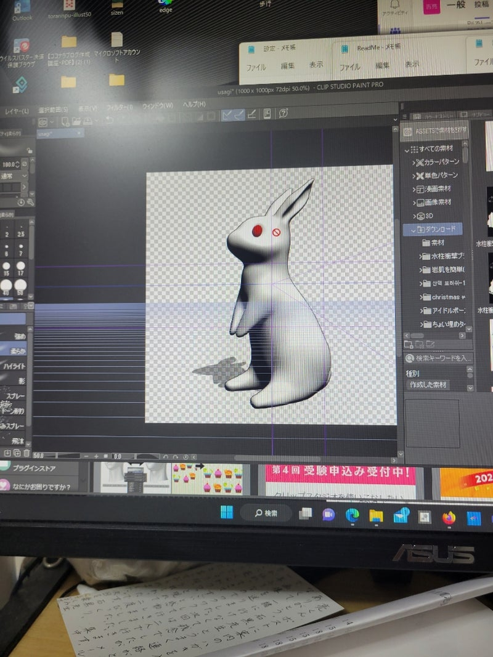
Task: Select brush size 15
Action: point(6,268)
